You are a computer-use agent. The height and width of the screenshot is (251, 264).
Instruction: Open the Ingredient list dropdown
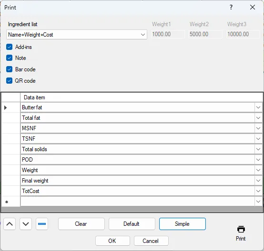pyautogui.click(x=143, y=35)
